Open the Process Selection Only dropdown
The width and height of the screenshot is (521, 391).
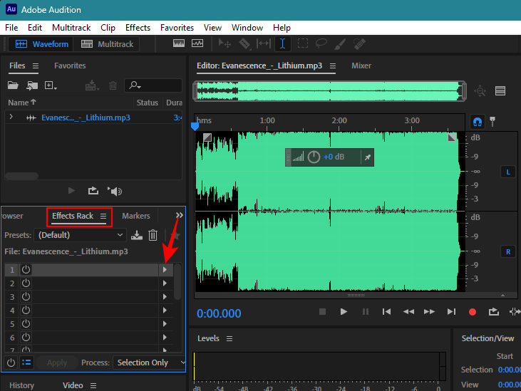click(148, 363)
